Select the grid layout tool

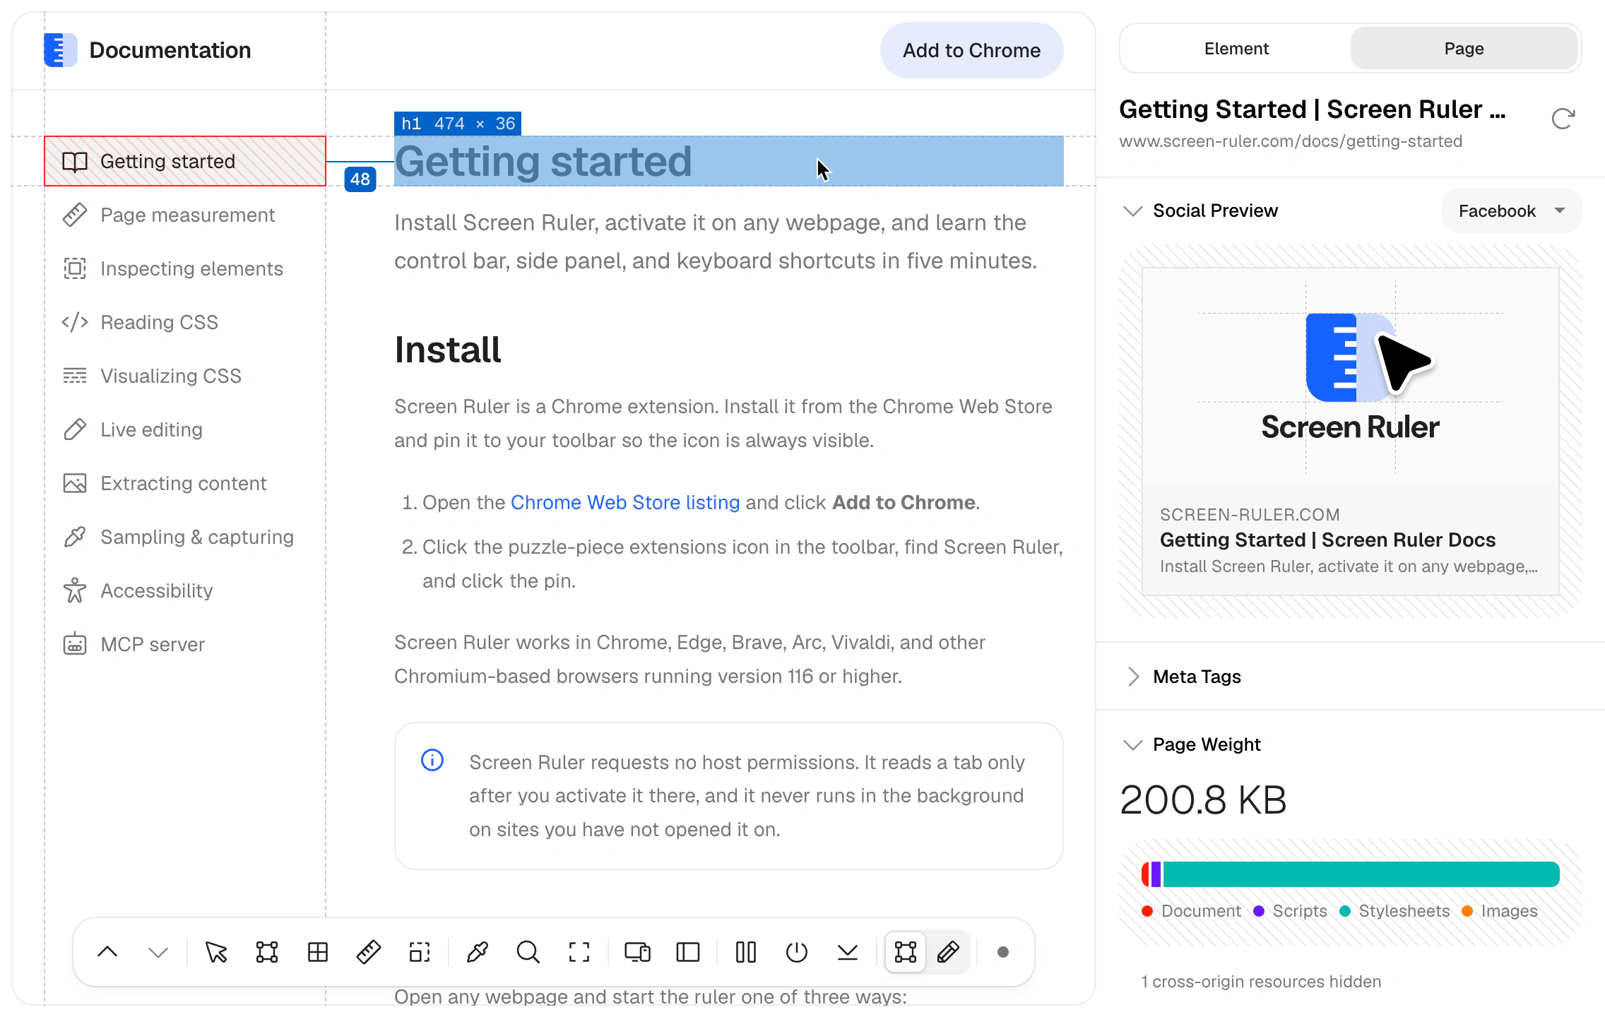coord(318,952)
